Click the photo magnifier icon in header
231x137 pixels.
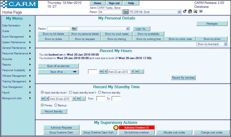tap(195, 12)
